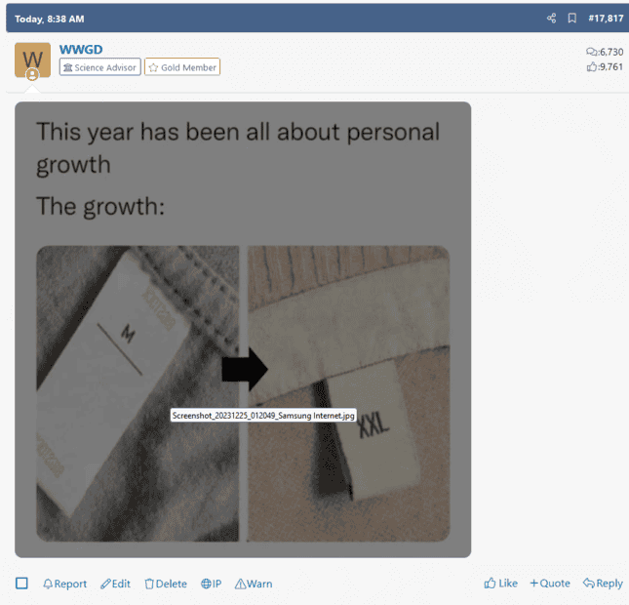The image size is (629, 605).
Task: Click Reply to respond to post
Action: (603, 584)
